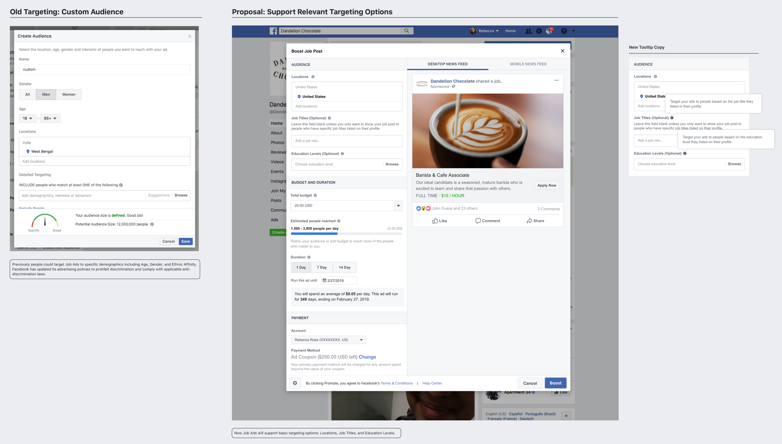Screen dimensions: 782x444
Task: Open Photos in page sidebar
Action: [277, 142]
